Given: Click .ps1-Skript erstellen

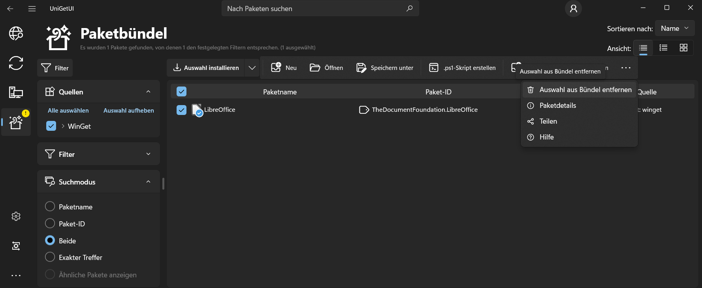Looking at the screenshot, I should coord(462,68).
